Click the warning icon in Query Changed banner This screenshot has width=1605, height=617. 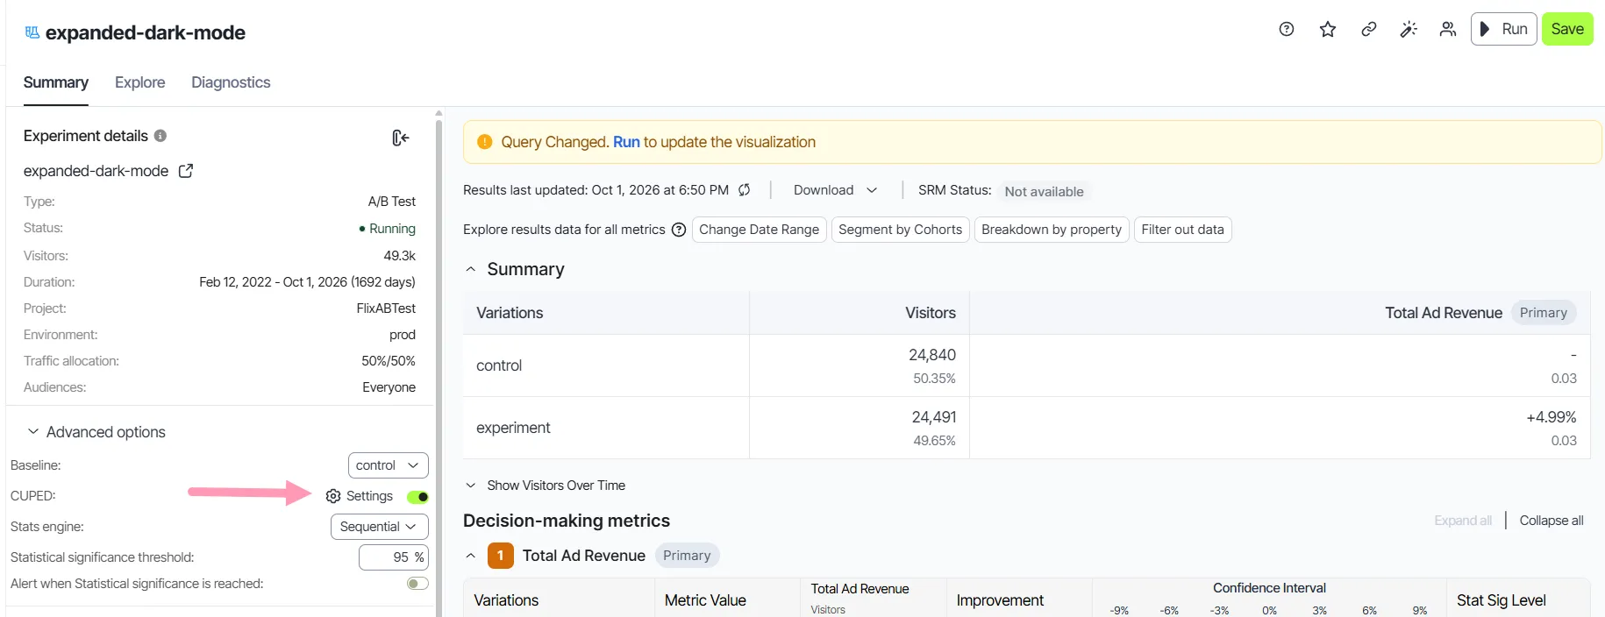(484, 142)
